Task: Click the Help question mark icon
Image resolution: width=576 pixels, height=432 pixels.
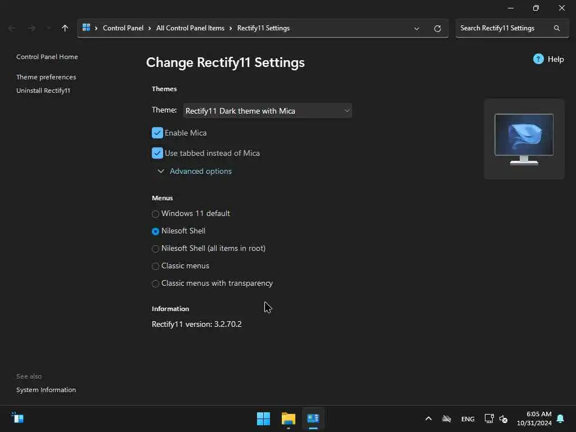Action: coord(538,59)
